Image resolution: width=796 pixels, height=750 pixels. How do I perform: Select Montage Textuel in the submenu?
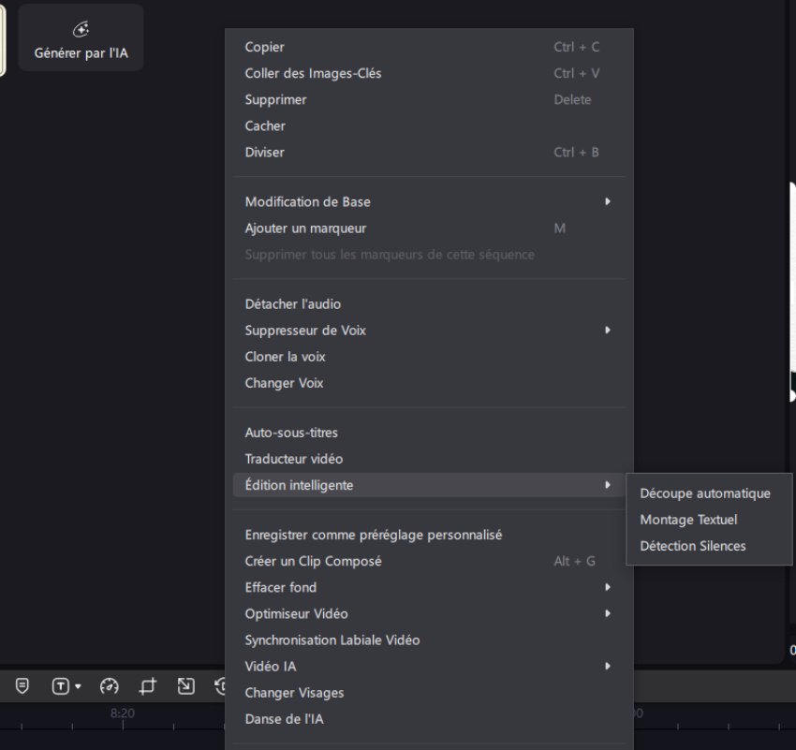point(709,520)
